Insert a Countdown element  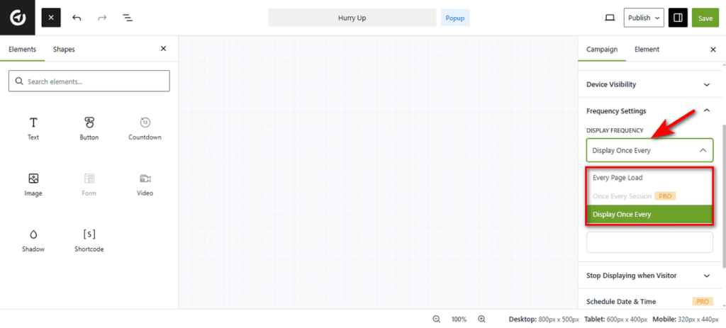tap(145, 128)
